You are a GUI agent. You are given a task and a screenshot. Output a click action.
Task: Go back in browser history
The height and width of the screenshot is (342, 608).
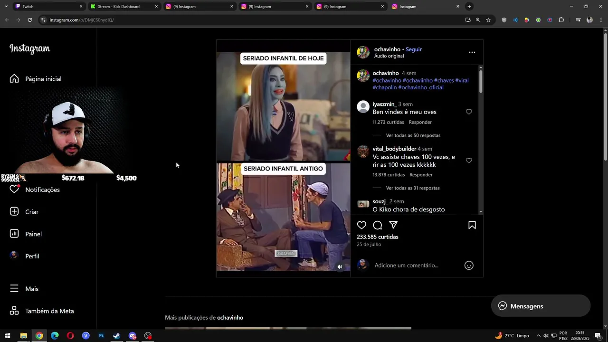[x=7, y=20]
